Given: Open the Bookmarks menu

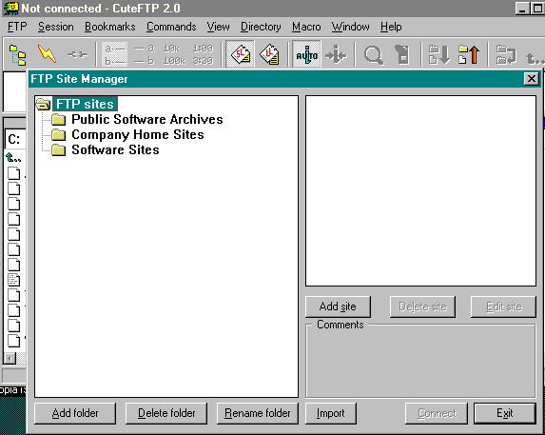Looking at the screenshot, I should pos(109,27).
